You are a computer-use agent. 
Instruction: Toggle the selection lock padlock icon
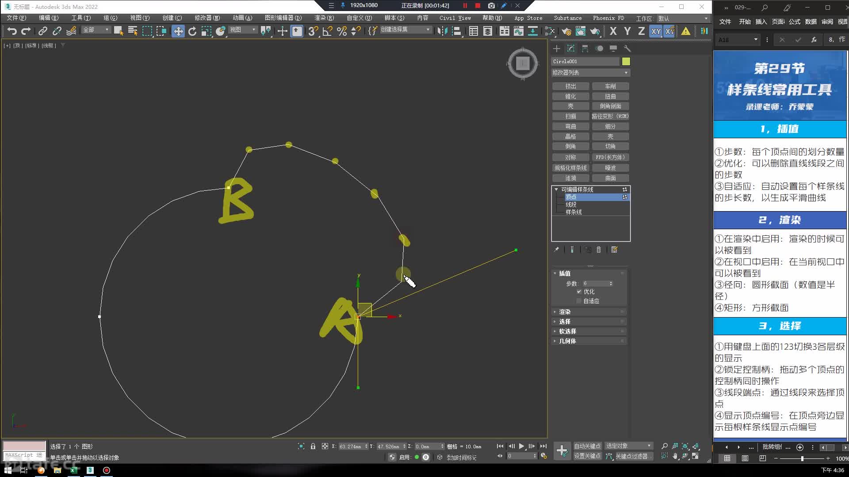point(313,447)
